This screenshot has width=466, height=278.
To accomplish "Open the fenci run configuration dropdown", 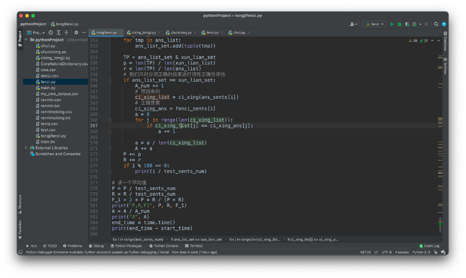I will (x=375, y=24).
